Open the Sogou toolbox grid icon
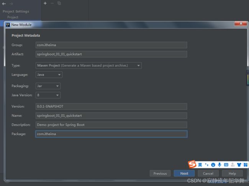The height and width of the screenshot is (186, 249). tap(246, 165)
